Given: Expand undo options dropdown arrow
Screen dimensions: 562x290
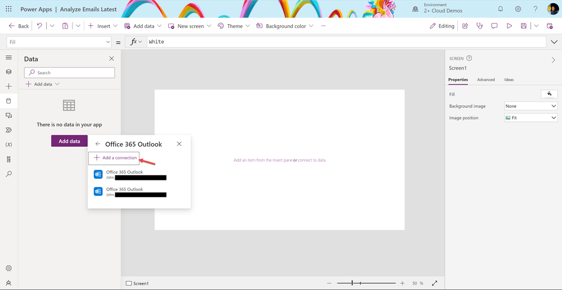Looking at the screenshot, I should click(52, 26).
